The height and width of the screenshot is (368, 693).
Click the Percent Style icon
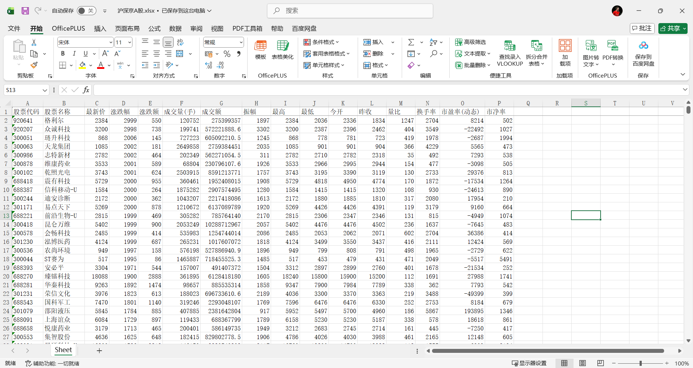pos(227,54)
